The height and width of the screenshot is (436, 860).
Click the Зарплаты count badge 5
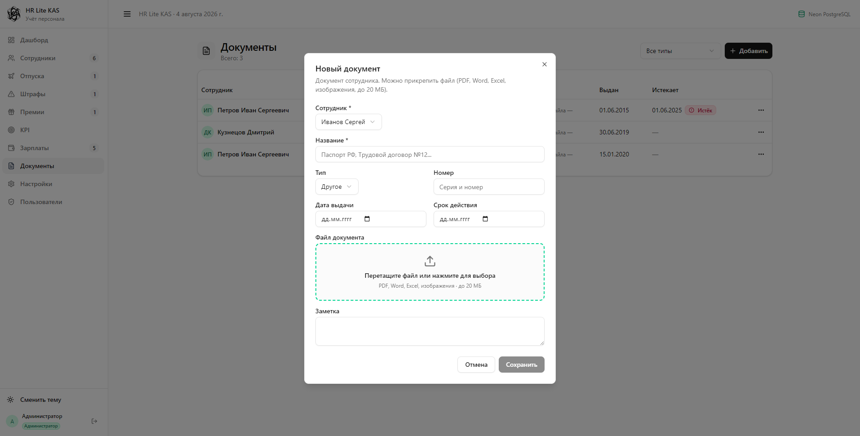click(94, 148)
